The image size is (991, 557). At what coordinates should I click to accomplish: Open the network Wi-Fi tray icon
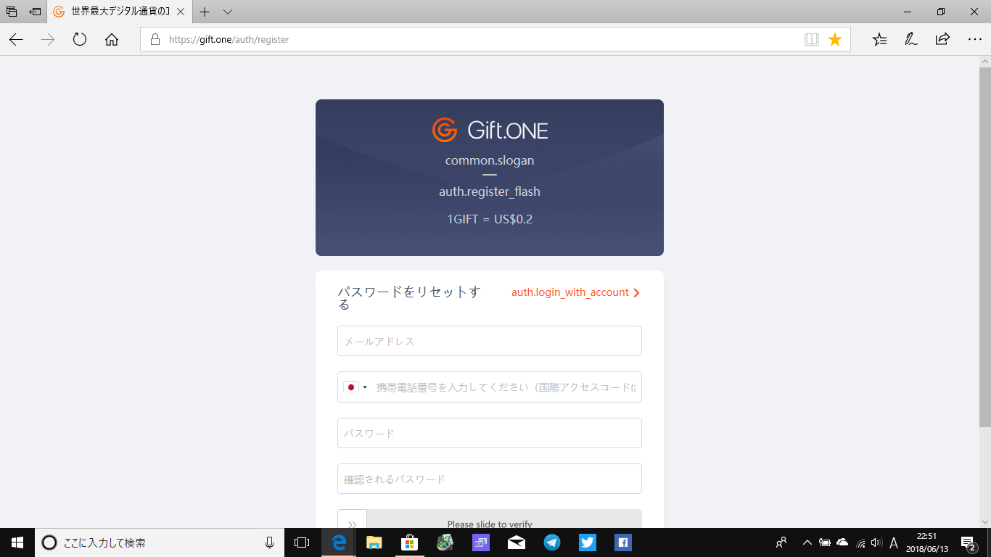pyautogui.click(x=860, y=542)
